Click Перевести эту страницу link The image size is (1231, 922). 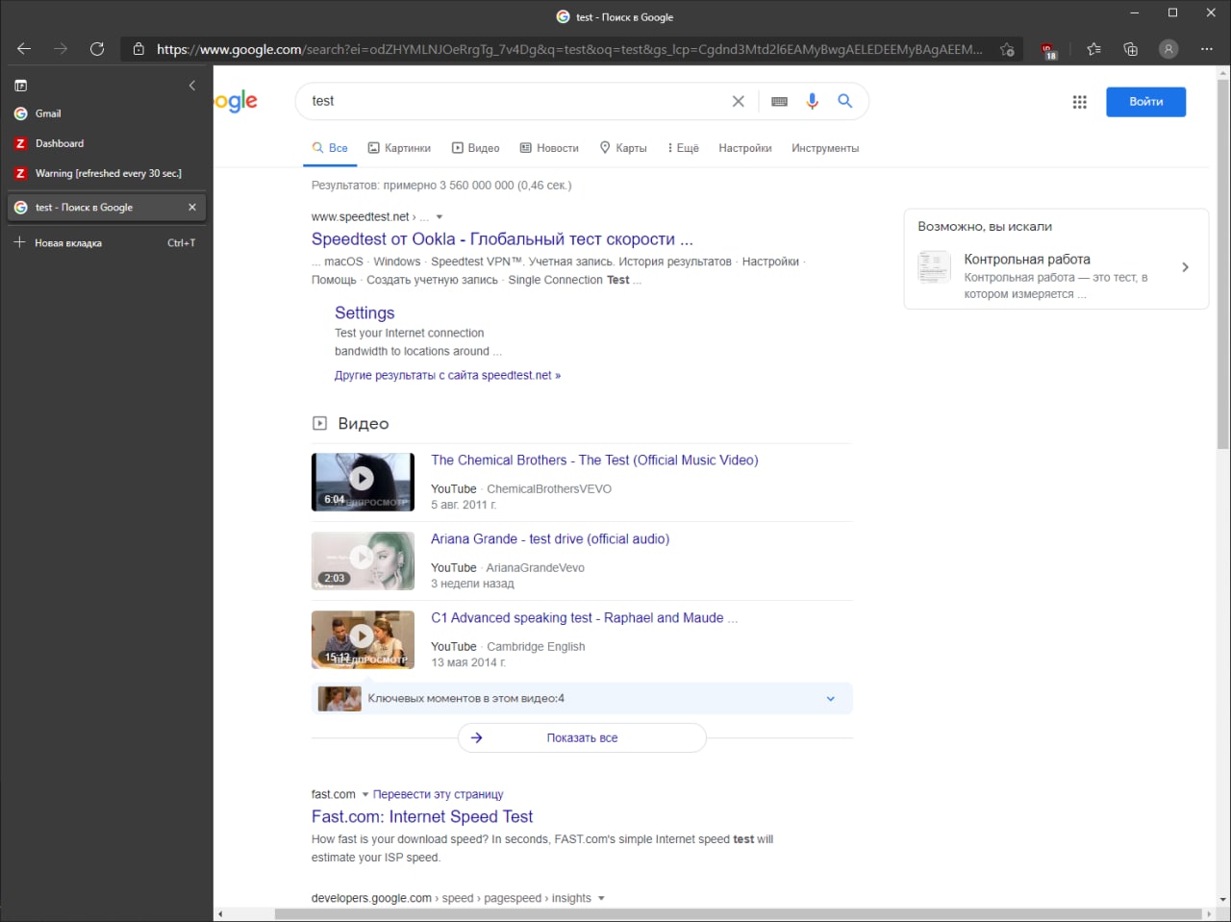[438, 794]
